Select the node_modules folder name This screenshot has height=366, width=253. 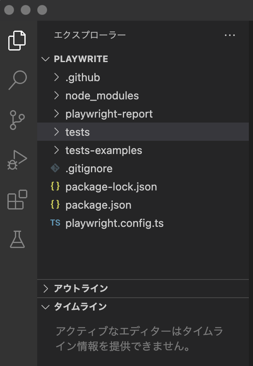click(102, 96)
